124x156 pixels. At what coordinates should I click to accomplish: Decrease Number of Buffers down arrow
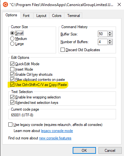(110, 43)
